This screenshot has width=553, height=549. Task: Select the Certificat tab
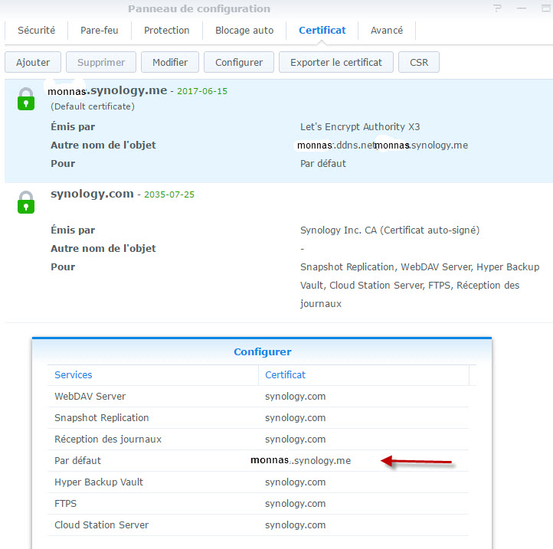click(322, 31)
